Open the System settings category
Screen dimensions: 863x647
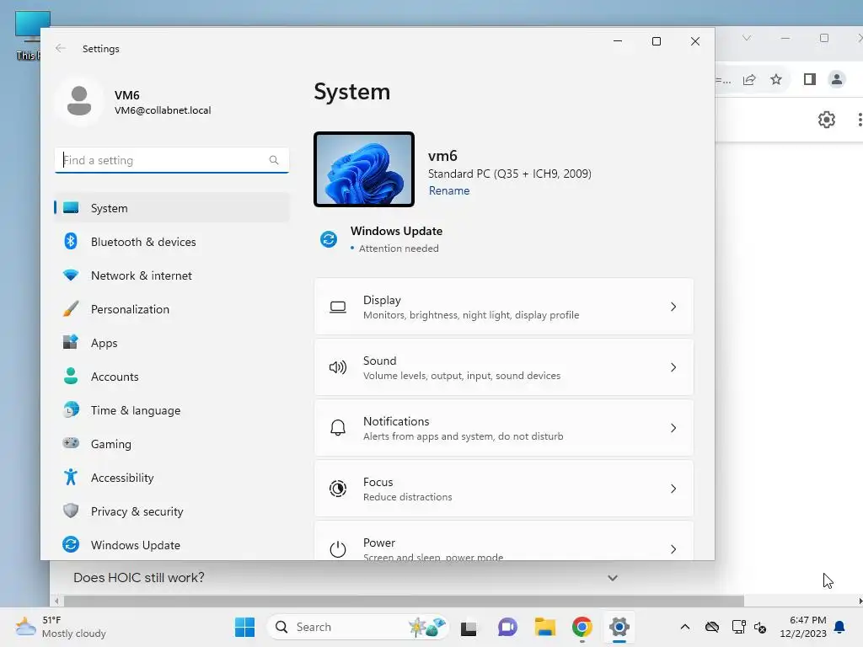(x=172, y=208)
